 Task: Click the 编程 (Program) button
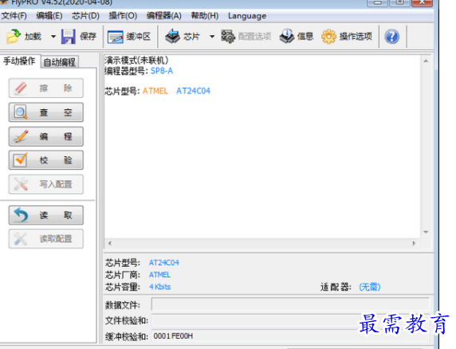click(x=46, y=136)
